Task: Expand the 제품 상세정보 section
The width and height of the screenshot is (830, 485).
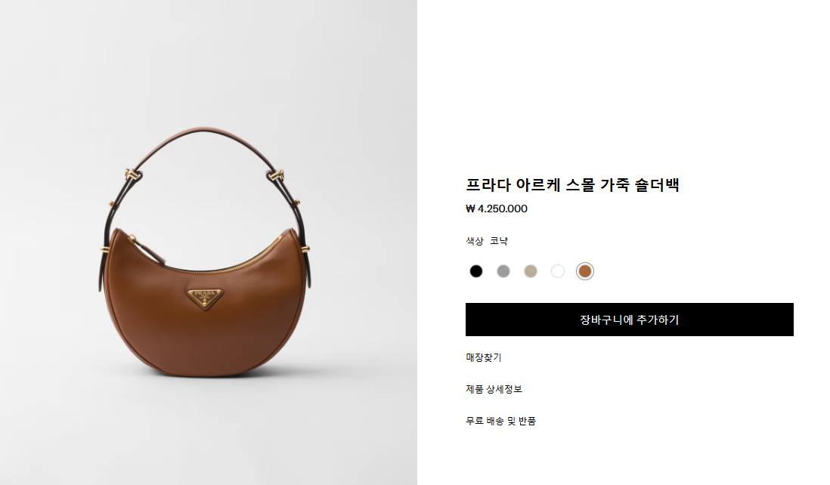Action: (x=494, y=389)
